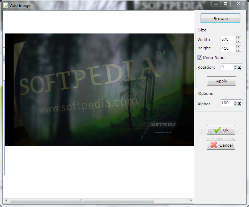
Task: Click the Softpedia image preview
Action: 99,90
